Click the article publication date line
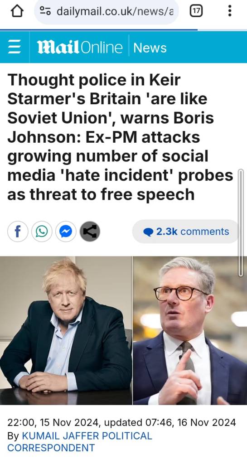247x464 pixels. [121, 422]
